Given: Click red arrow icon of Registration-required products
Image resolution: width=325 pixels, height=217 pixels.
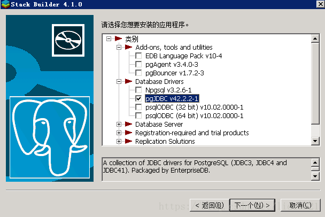Looking at the screenshot, I should pyautogui.click(x=128, y=133).
